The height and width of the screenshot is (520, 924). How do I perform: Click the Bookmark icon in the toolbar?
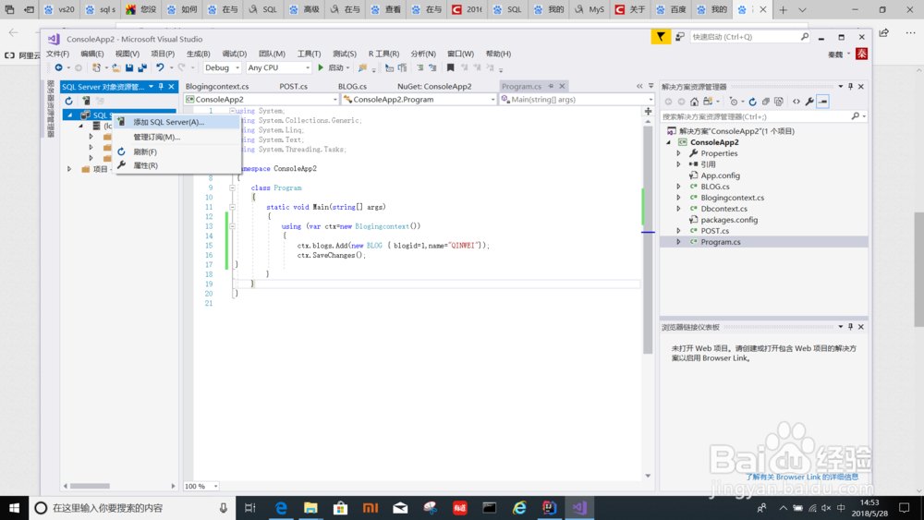tap(450, 67)
